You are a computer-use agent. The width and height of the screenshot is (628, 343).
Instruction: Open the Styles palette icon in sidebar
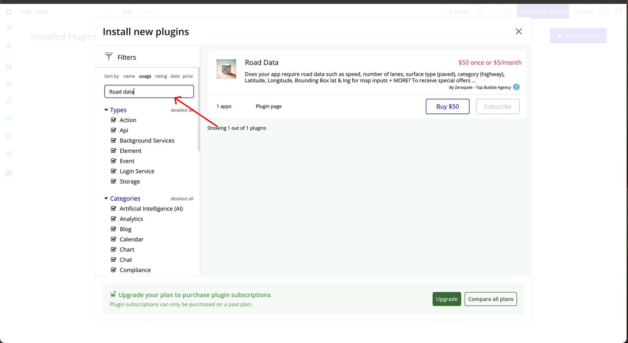tap(9, 102)
